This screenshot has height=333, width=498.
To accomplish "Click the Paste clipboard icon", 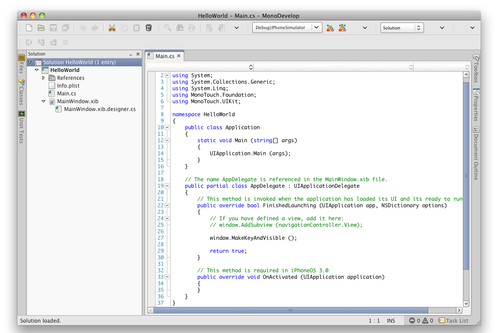I will pyautogui.click(x=136, y=28).
